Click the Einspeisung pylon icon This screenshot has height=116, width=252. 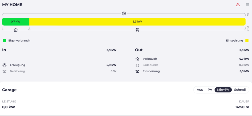point(137,71)
